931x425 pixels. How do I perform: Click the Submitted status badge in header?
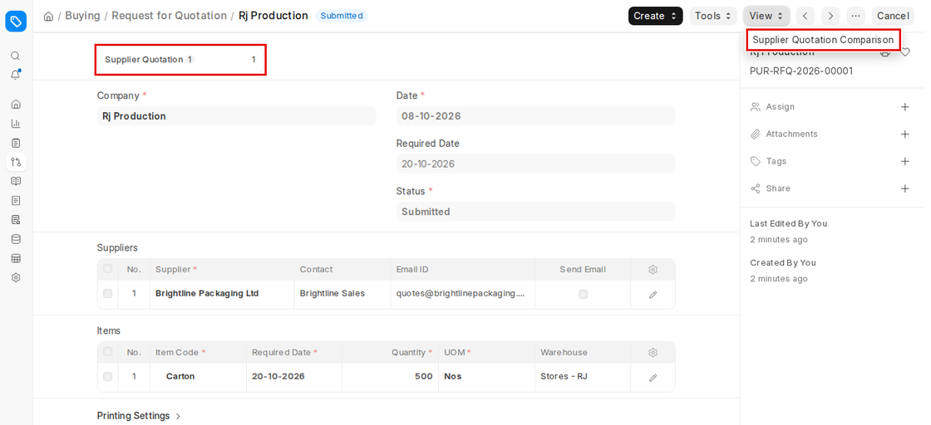point(342,16)
